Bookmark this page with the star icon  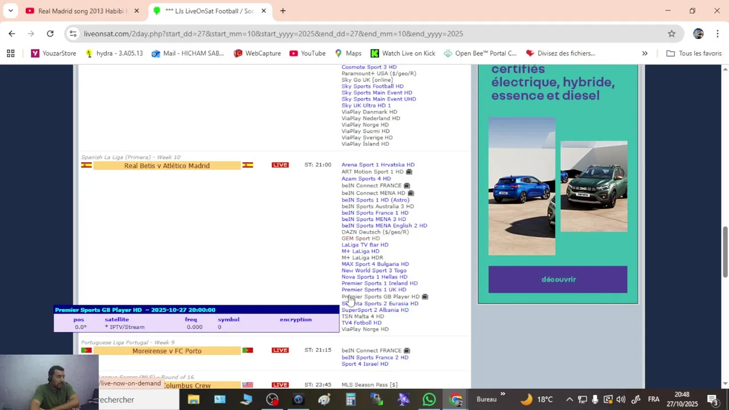(671, 34)
